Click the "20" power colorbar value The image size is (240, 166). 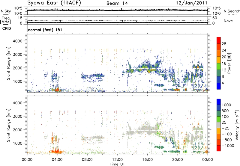(224, 57)
